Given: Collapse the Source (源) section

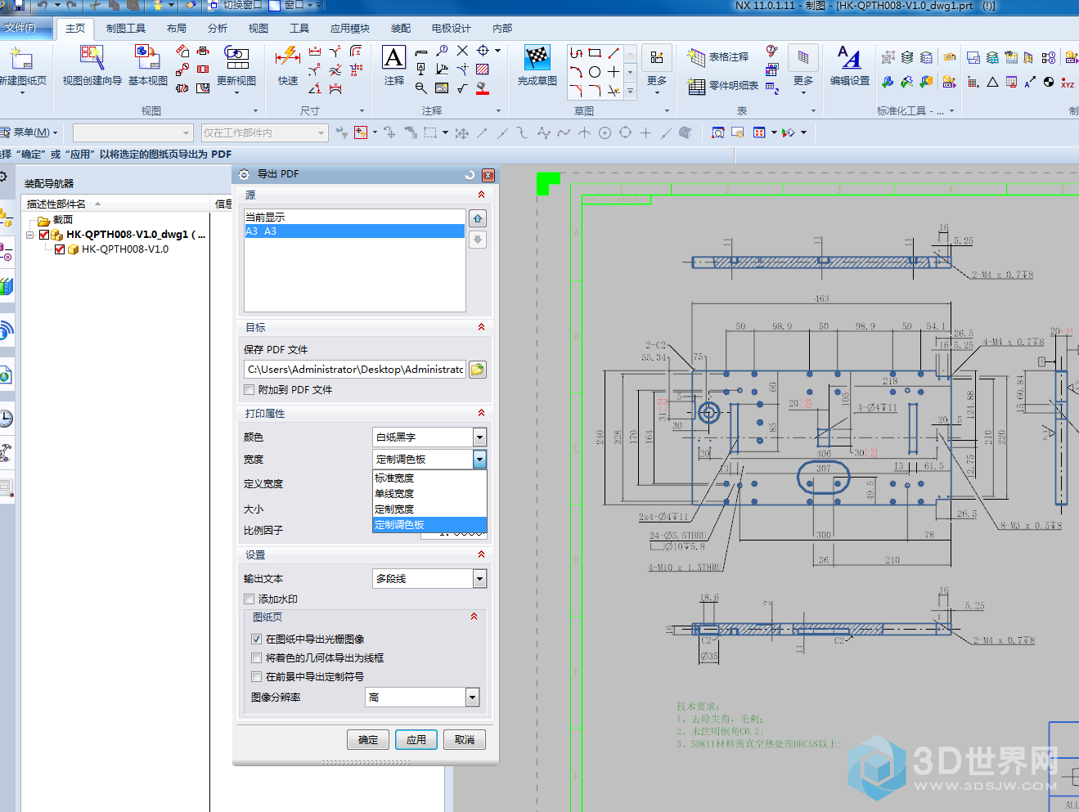Looking at the screenshot, I should [481, 195].
